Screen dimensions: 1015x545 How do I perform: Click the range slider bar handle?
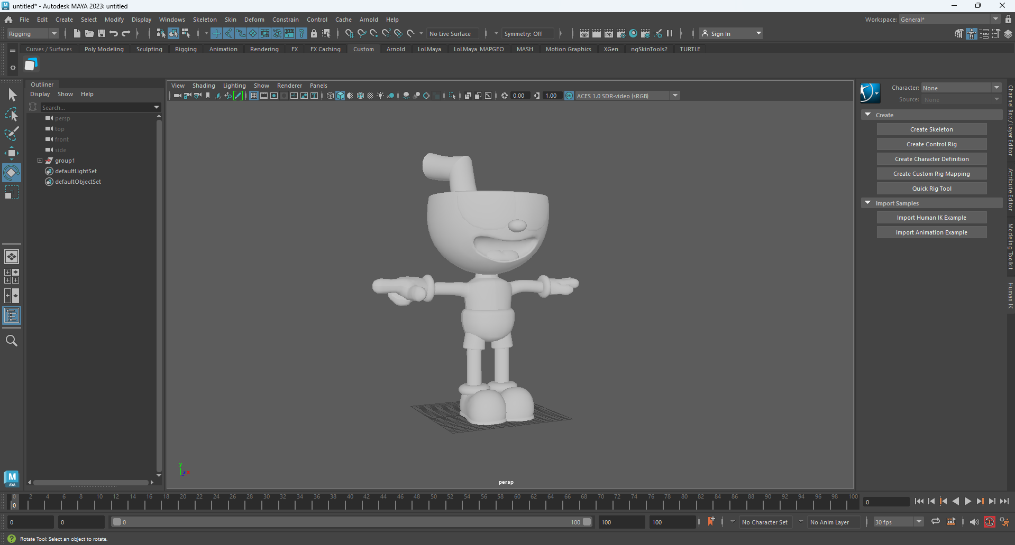pos(352,522)
